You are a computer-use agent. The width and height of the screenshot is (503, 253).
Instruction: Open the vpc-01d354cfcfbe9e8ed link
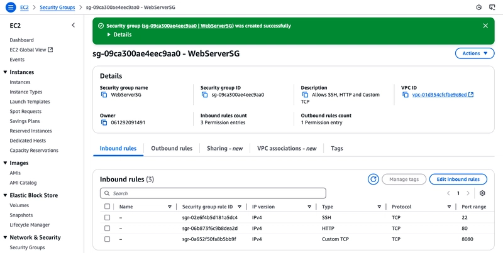point(439,95)
